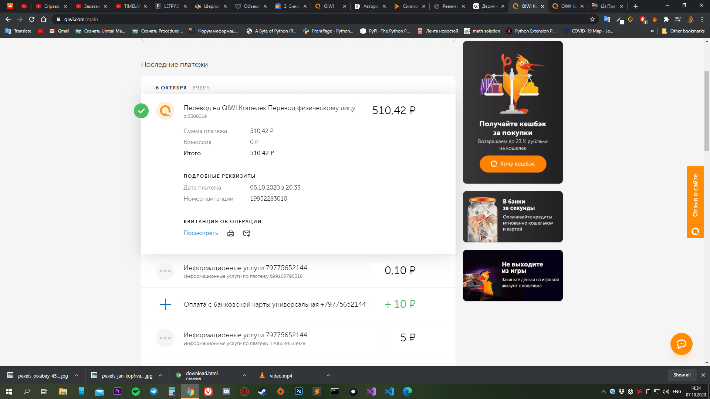Open Google Translate extension icon in toolbar
The height and width of the screenshot is (399, 710).
pos(607,19)
